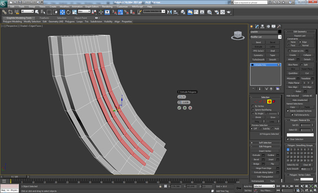Viewport: 318px width, 193px height.
Task: Open the Rendering menu
Action: coord(107,6)
